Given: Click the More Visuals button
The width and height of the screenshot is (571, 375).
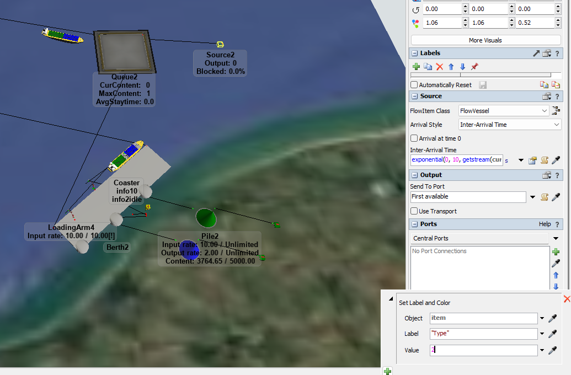Looking at the screenshot, I should (x=485, y=40).
